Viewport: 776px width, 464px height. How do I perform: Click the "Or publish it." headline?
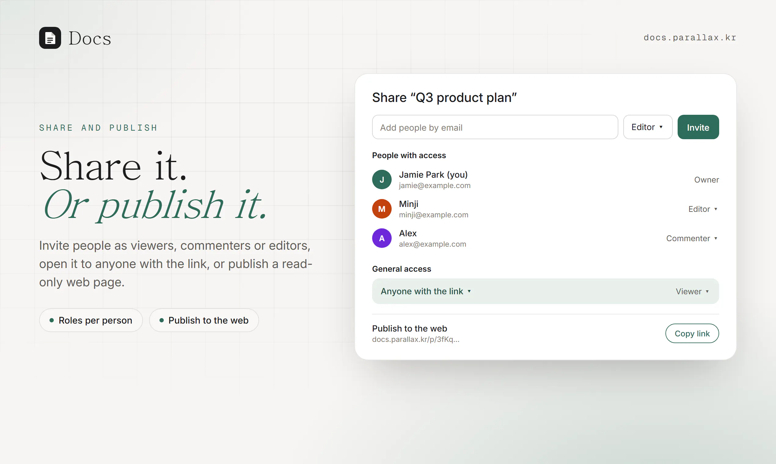[x=155, y=205]
